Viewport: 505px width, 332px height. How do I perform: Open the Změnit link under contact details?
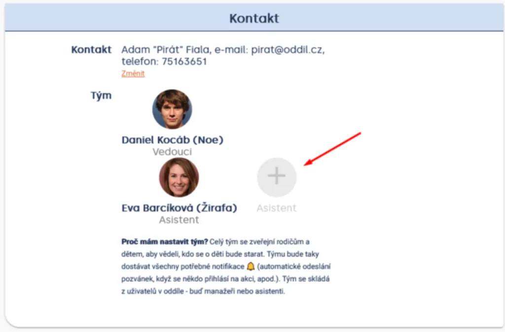(x=133, y=74)
